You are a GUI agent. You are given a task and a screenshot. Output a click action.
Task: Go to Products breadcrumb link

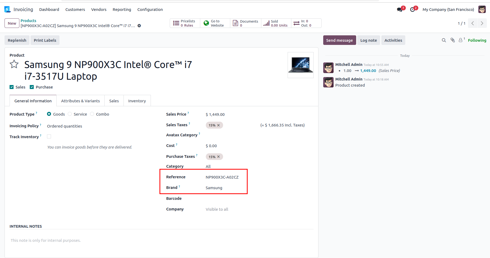coord(28,21)
